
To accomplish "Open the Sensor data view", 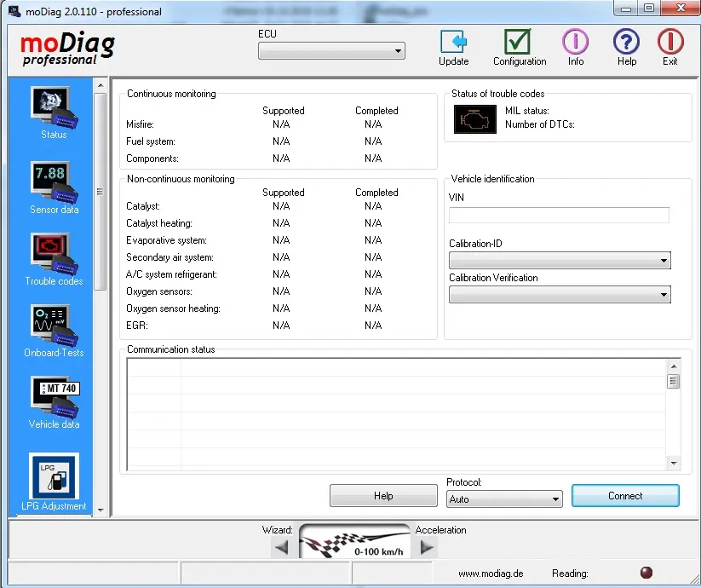I will point(54,187).
